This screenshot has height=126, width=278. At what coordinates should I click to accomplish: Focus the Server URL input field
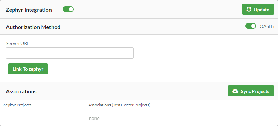click(x=70, y=53)
